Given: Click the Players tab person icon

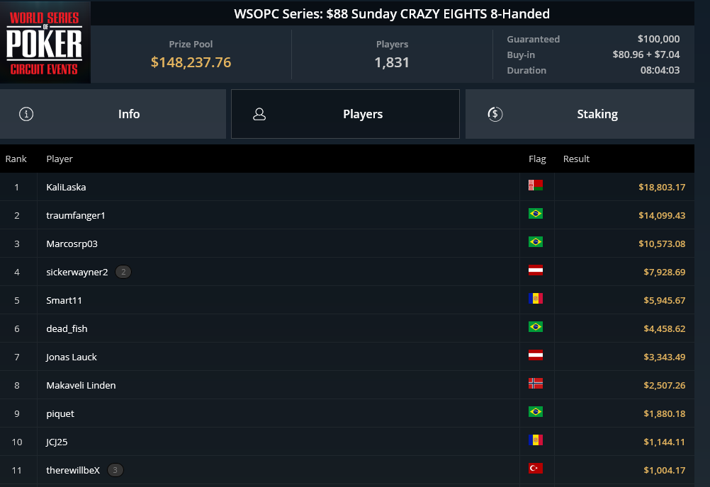Looking at the screenshot, I should (259, 114).
